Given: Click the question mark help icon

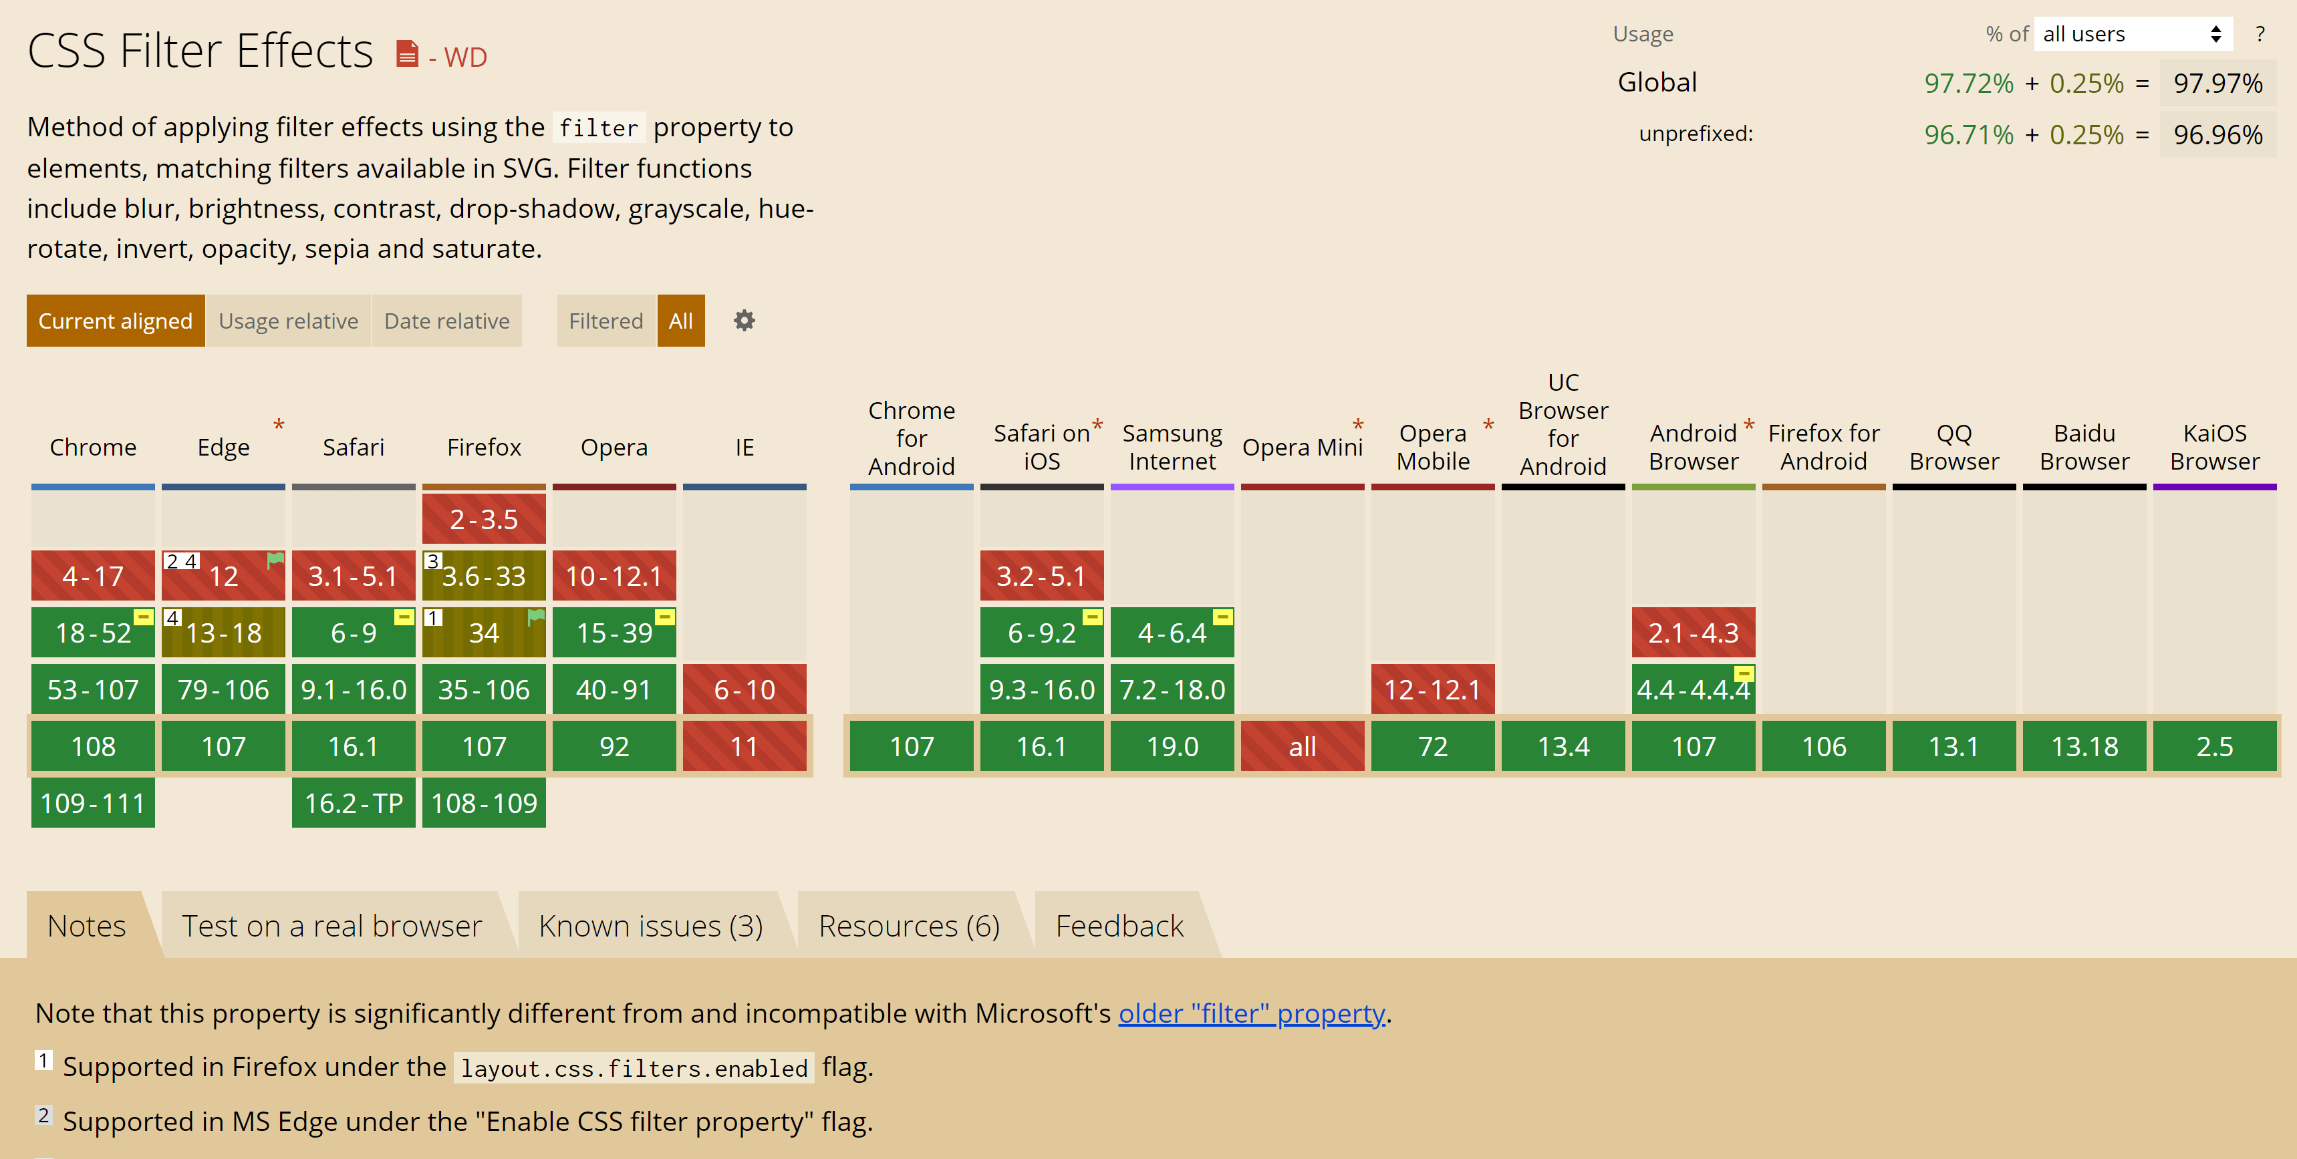Looking at the screenshot, I should (x=2260, y=35).
